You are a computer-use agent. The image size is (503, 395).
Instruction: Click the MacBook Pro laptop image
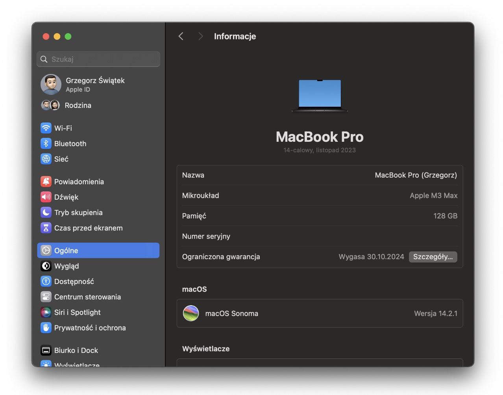click(x=320, y=96)
